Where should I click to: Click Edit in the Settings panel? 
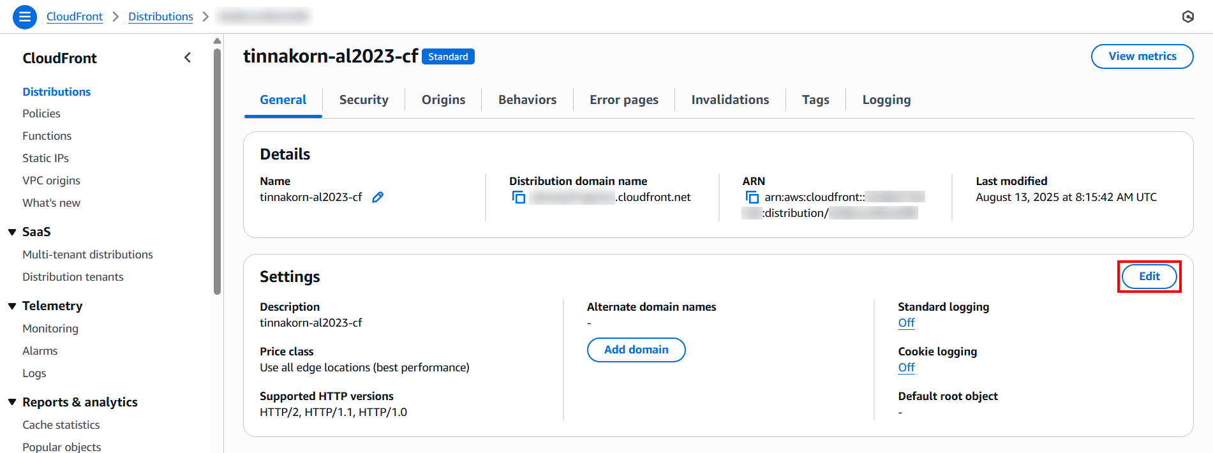pos(1149,276)
